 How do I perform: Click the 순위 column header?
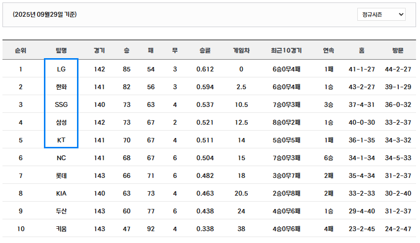pos(21,50)
